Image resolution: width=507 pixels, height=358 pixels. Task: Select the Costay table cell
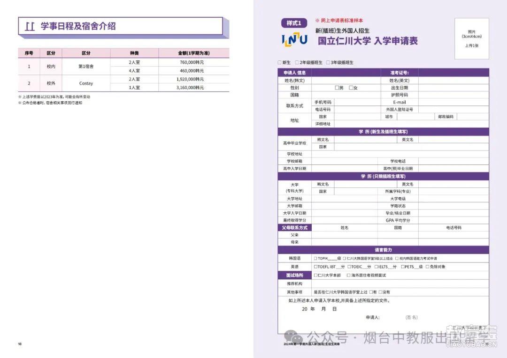[86, 83]
